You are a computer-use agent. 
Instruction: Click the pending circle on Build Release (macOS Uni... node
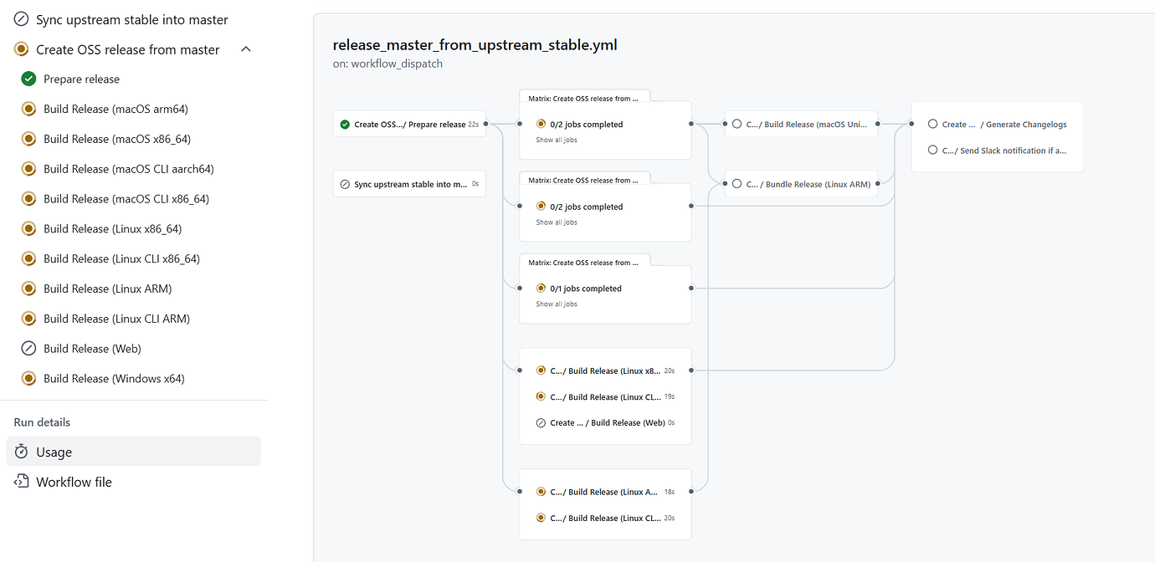pos(737,124)
